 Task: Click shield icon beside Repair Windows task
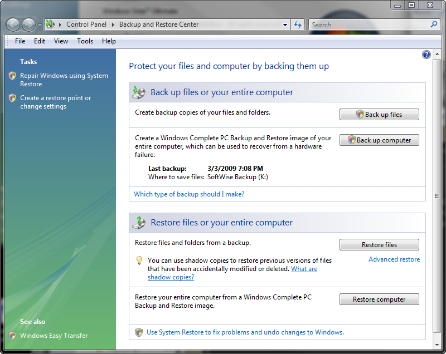click(12, 76)
